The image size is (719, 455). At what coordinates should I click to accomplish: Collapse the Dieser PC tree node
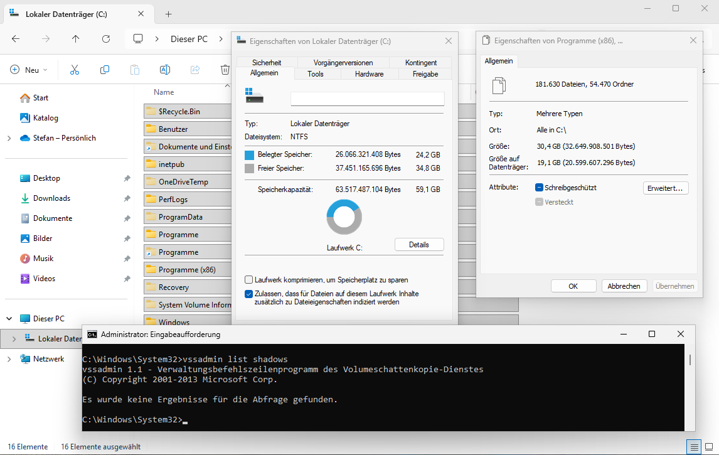9,319
